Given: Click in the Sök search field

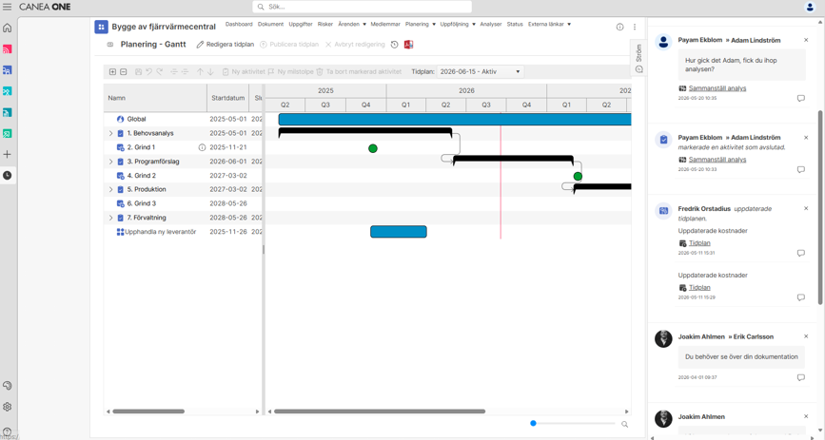Looking at the screenshot, I should click(362, 7).
